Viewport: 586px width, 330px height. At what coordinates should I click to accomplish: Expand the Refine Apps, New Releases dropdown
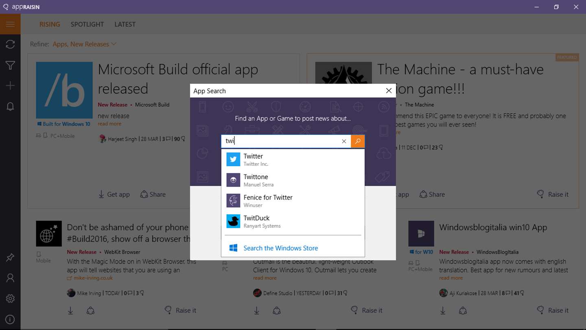[85, 44]
